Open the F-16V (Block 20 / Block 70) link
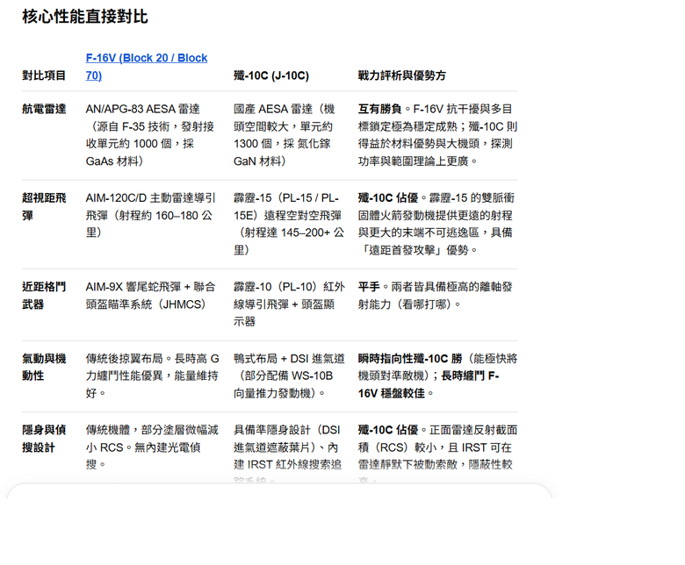Viewport: 685px width, 565px height. [147, 67]
